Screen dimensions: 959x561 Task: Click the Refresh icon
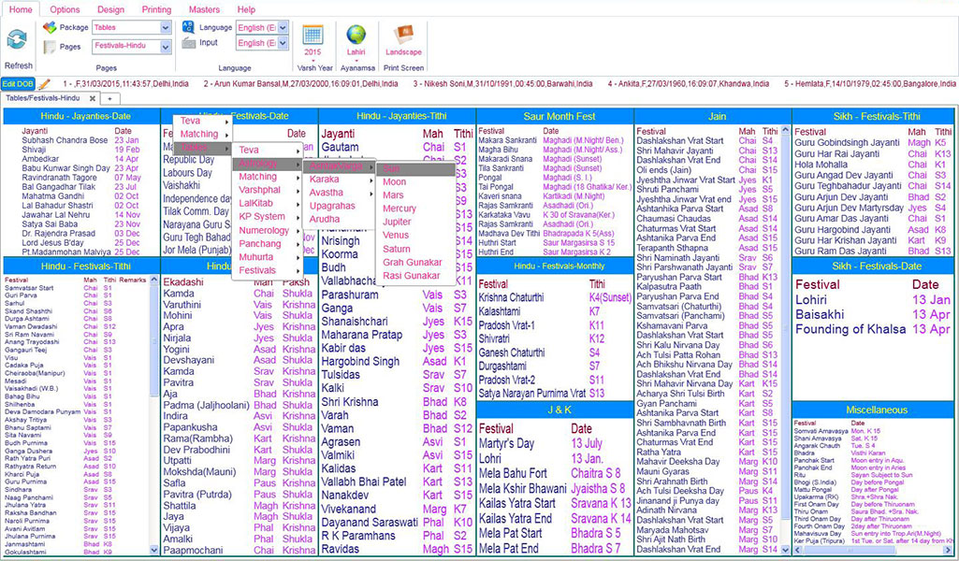[17, 40]
